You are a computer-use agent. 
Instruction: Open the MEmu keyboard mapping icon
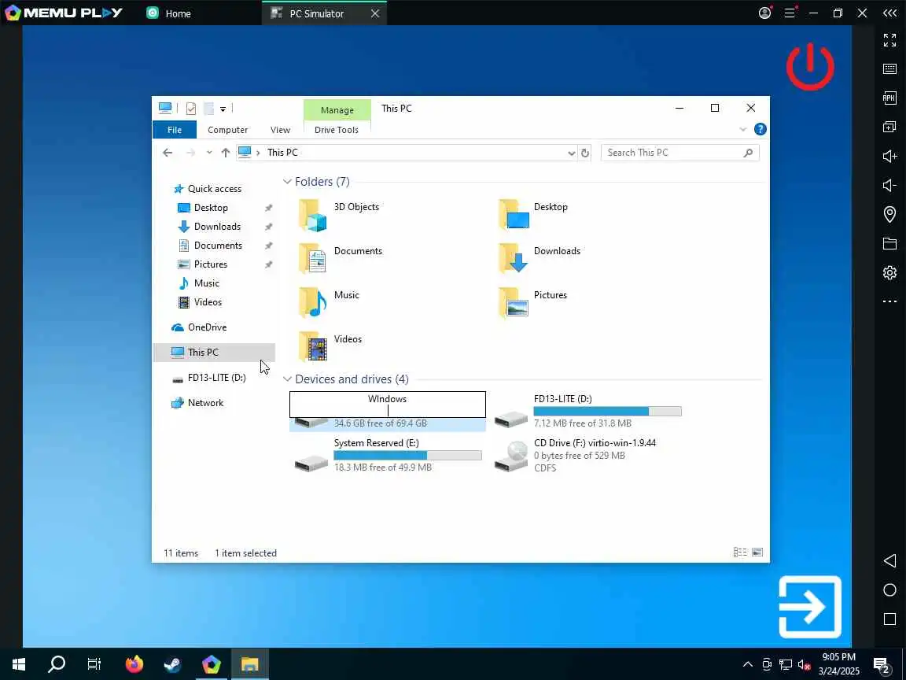coord(889,68)
